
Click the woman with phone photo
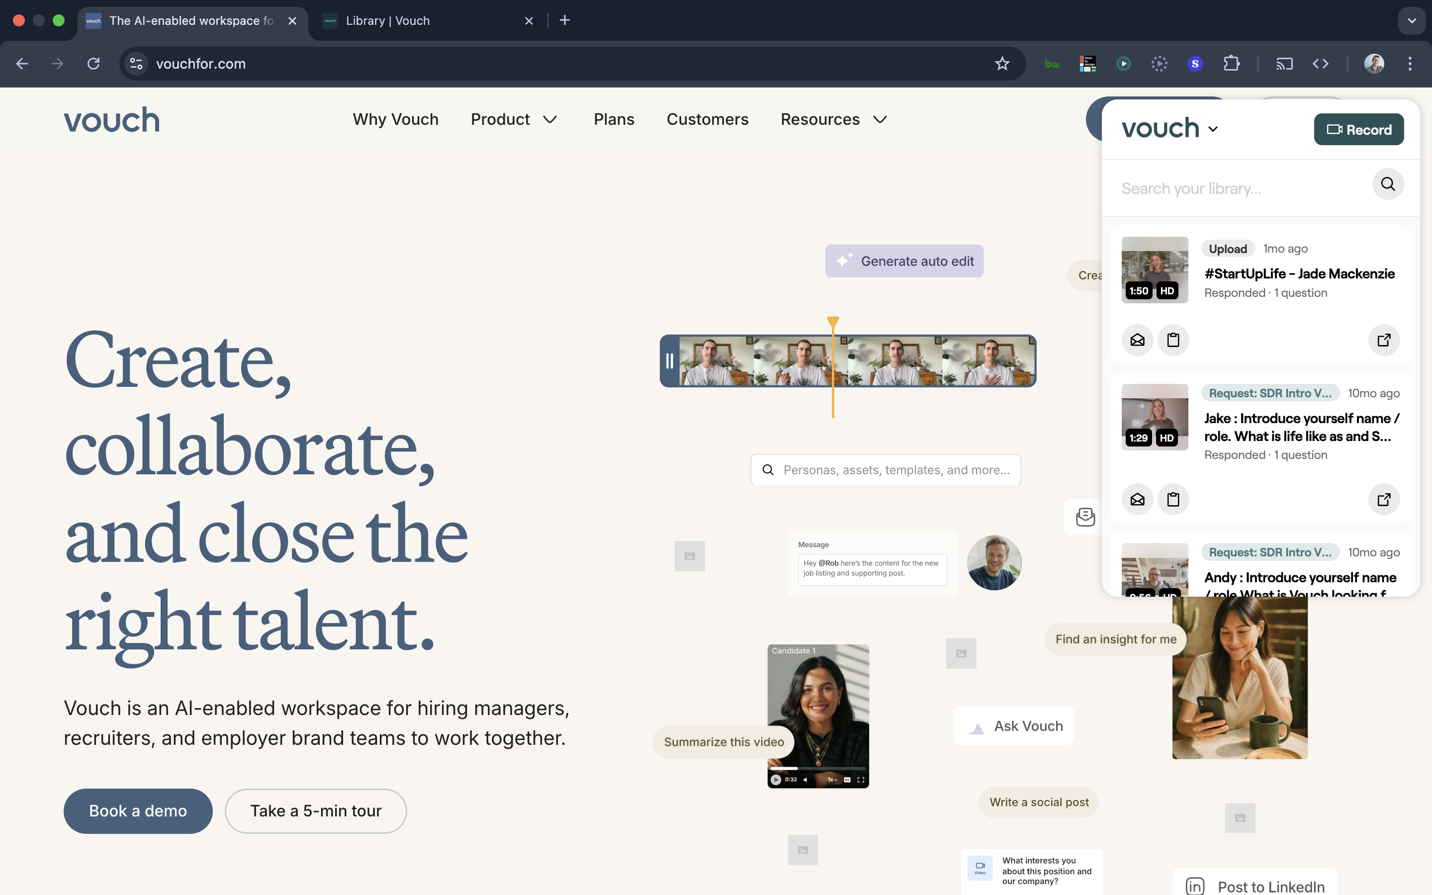coord(1240,678)
